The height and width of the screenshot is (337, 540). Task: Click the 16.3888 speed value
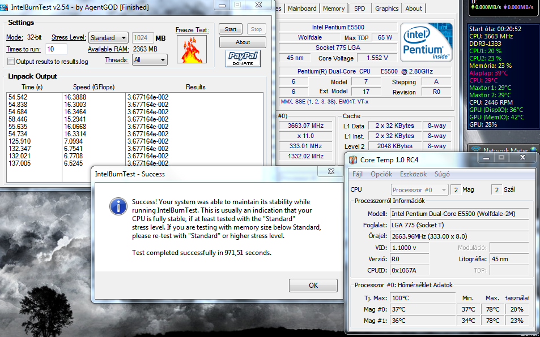(x=75, y=97)
